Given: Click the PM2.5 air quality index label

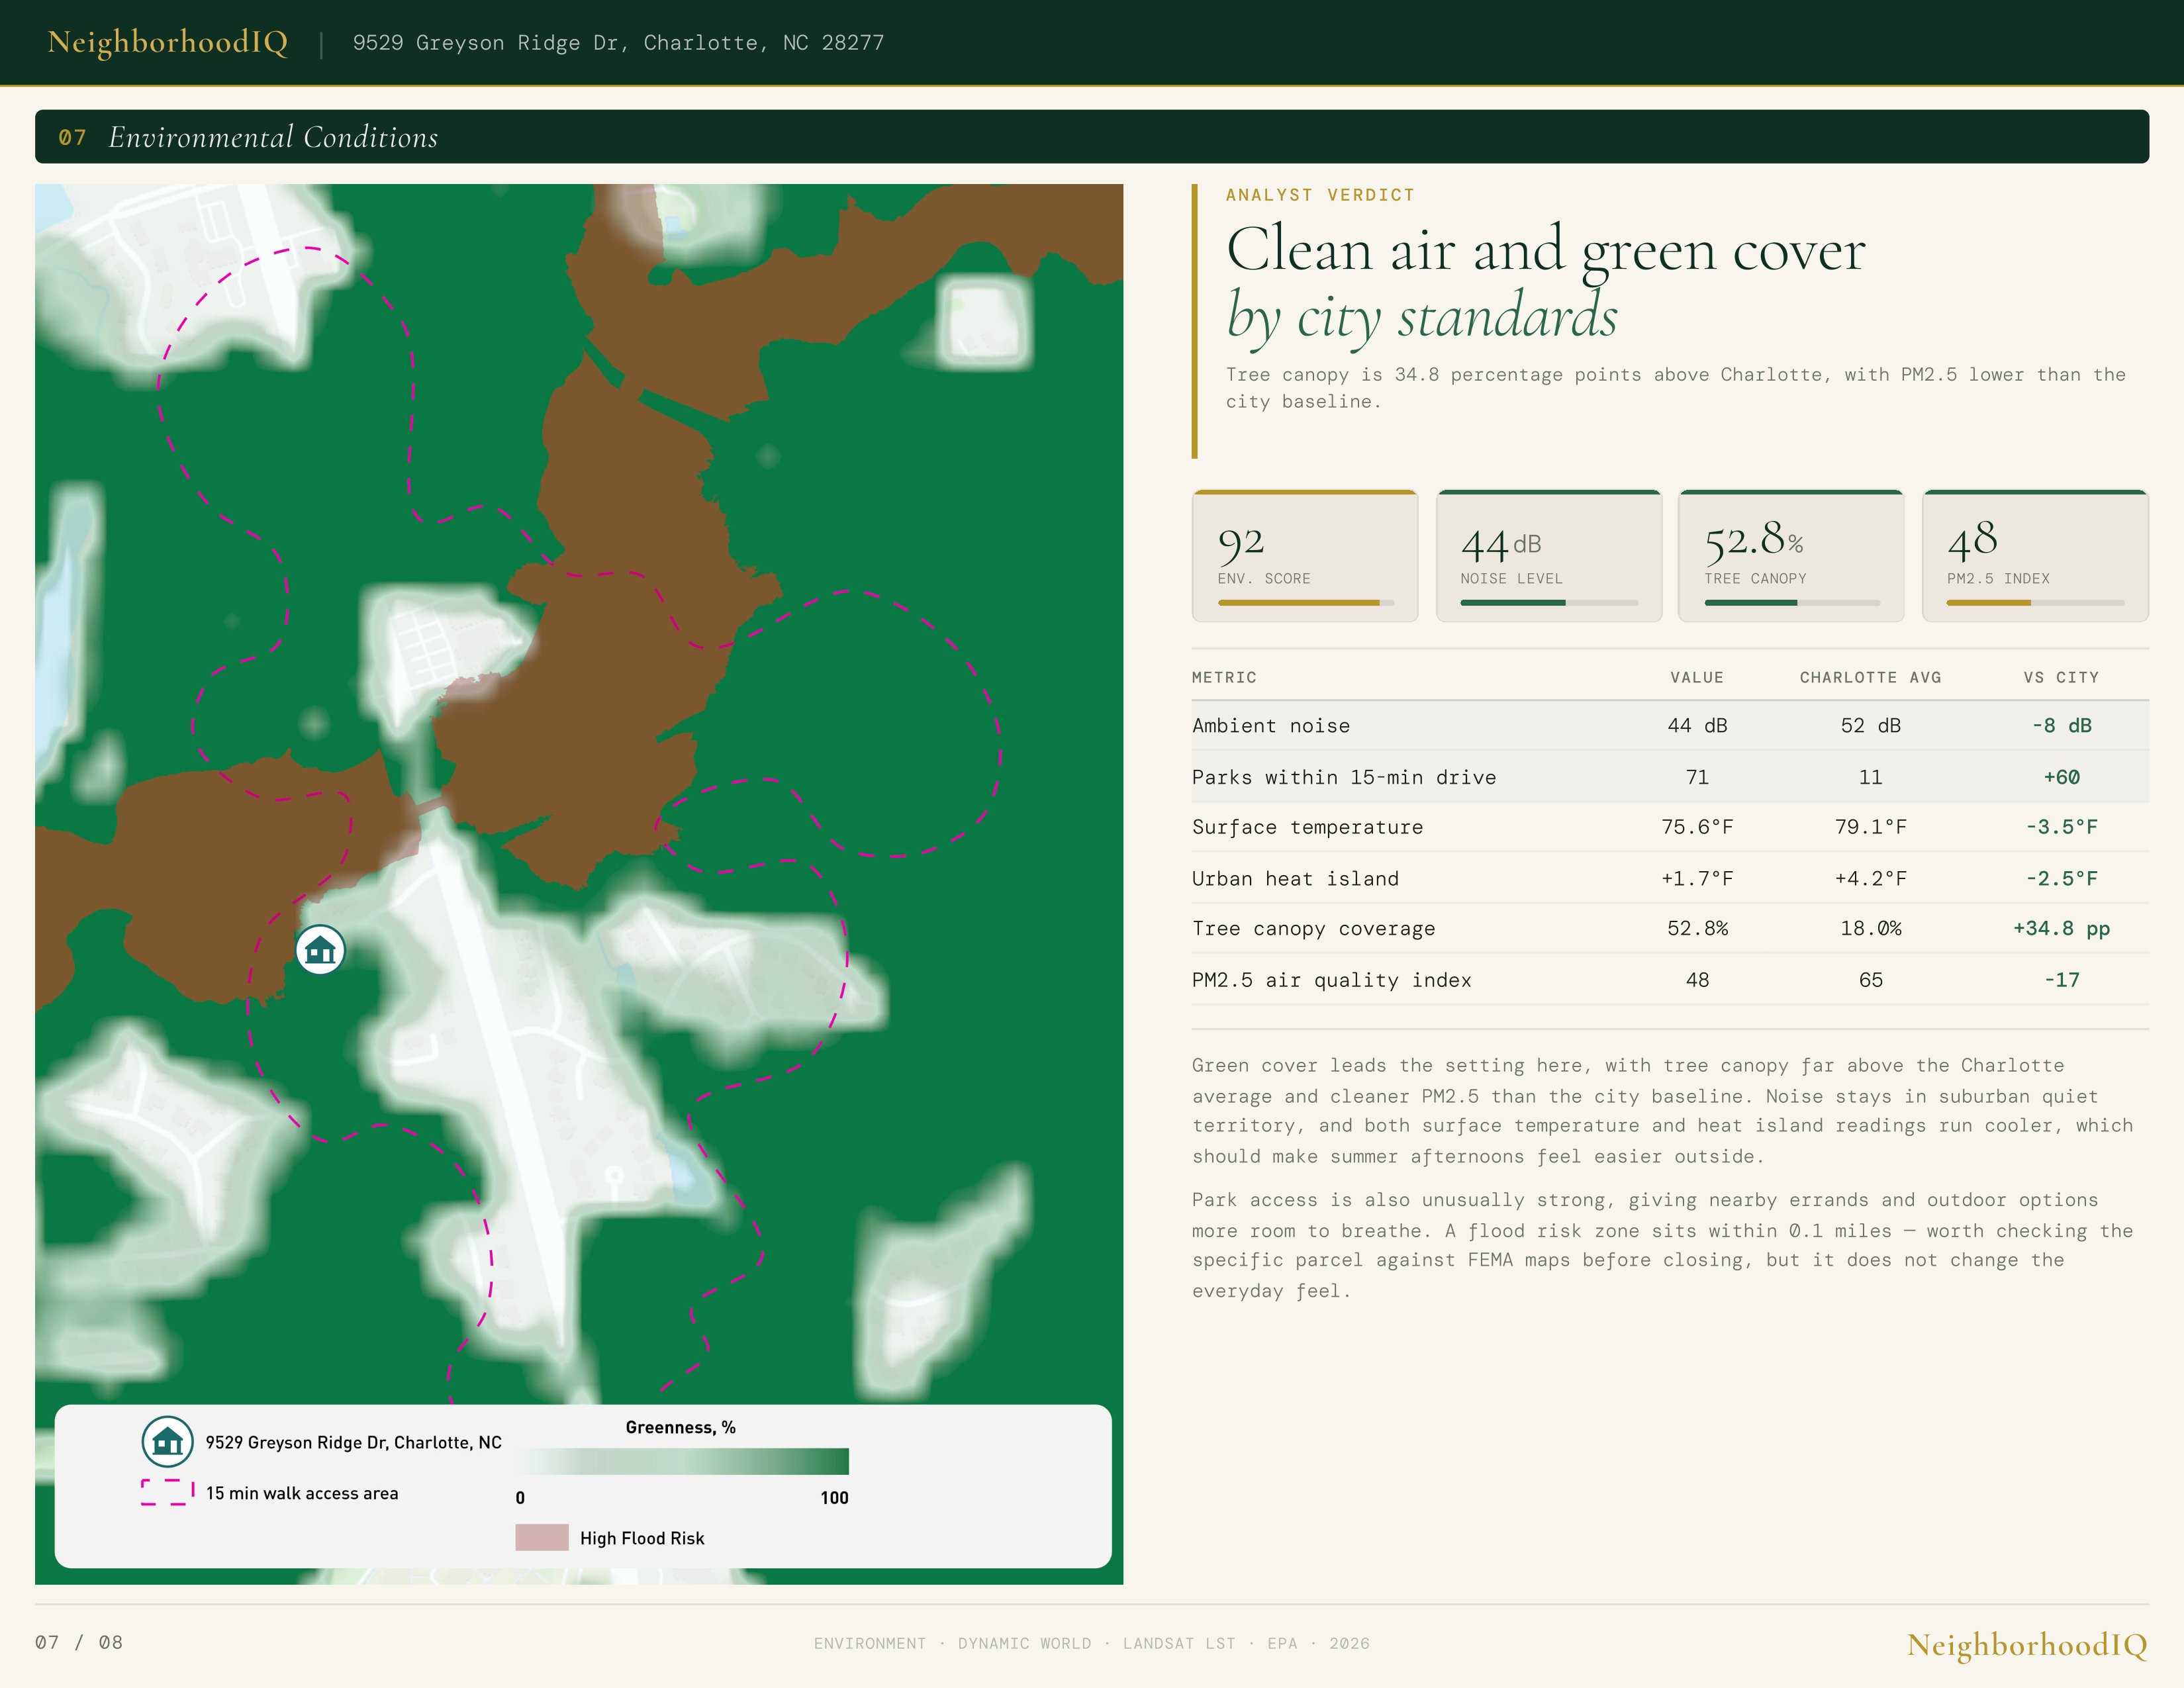Looking at the screenshot, I should pos(1331,980).
